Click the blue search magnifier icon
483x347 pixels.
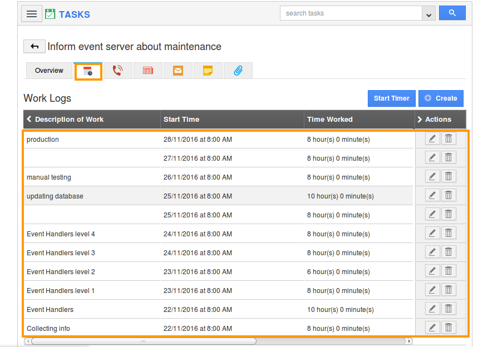(452, 12)
